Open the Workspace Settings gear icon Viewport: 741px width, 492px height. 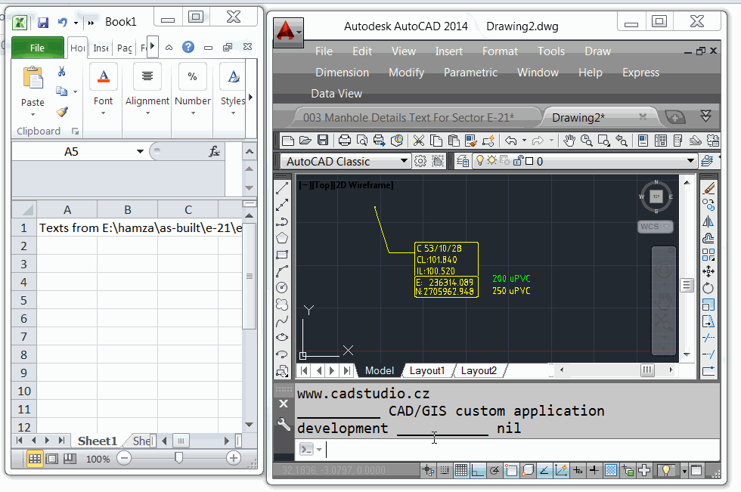tap(420, 162)
